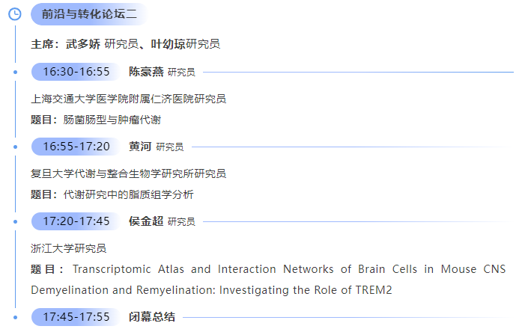Click the affiliation text 浙江大学研究员
Image resolution: width=525 pixels, height=335 pixels.
(x=68, y=248)
